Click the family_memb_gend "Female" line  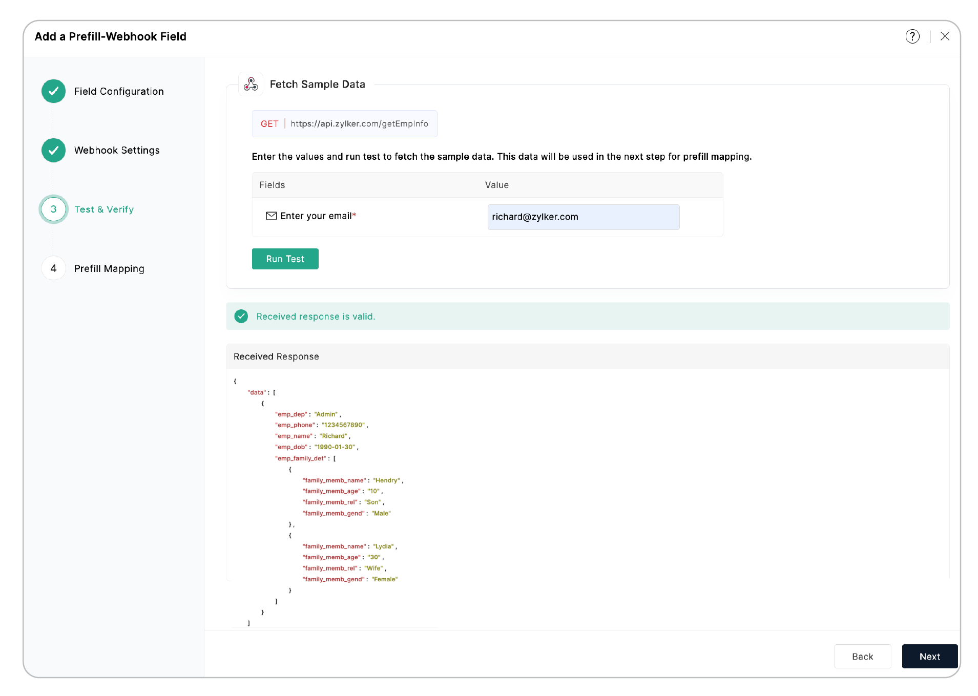(350, 579)
